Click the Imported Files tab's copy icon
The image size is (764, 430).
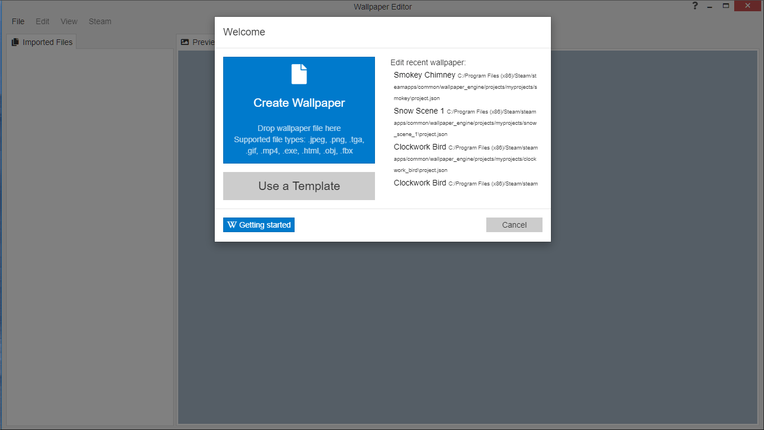tap(15, 42)
